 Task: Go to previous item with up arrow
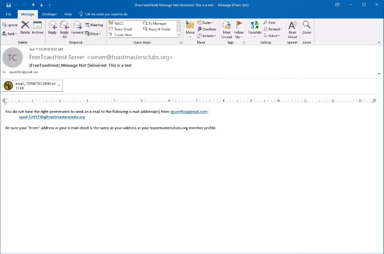pos(33,5)
